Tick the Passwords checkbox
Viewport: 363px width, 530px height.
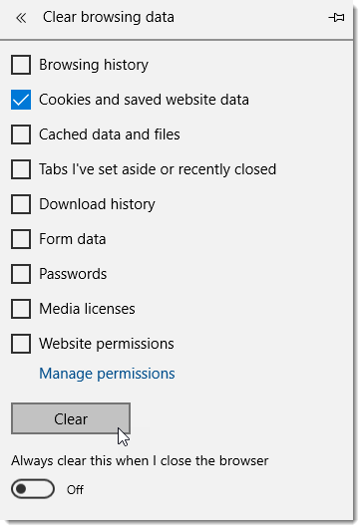pos(21,274)
